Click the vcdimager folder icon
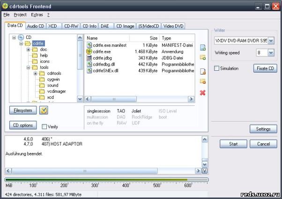 click(x=42, y=91)
